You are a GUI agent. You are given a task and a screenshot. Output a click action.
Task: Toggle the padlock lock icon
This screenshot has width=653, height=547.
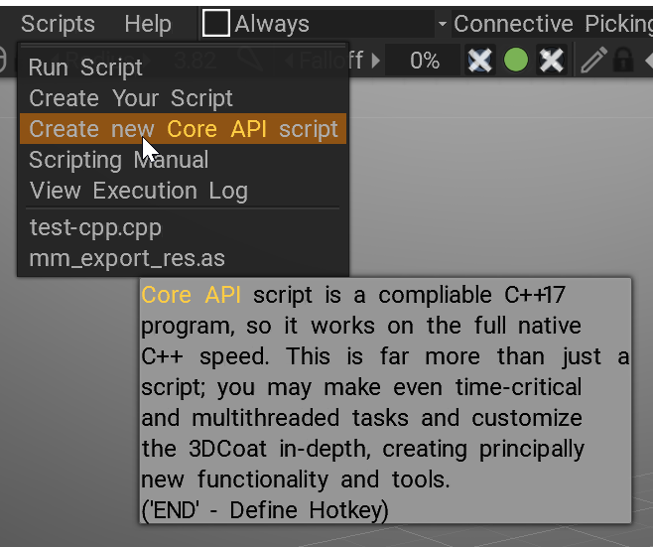[623, 60]
